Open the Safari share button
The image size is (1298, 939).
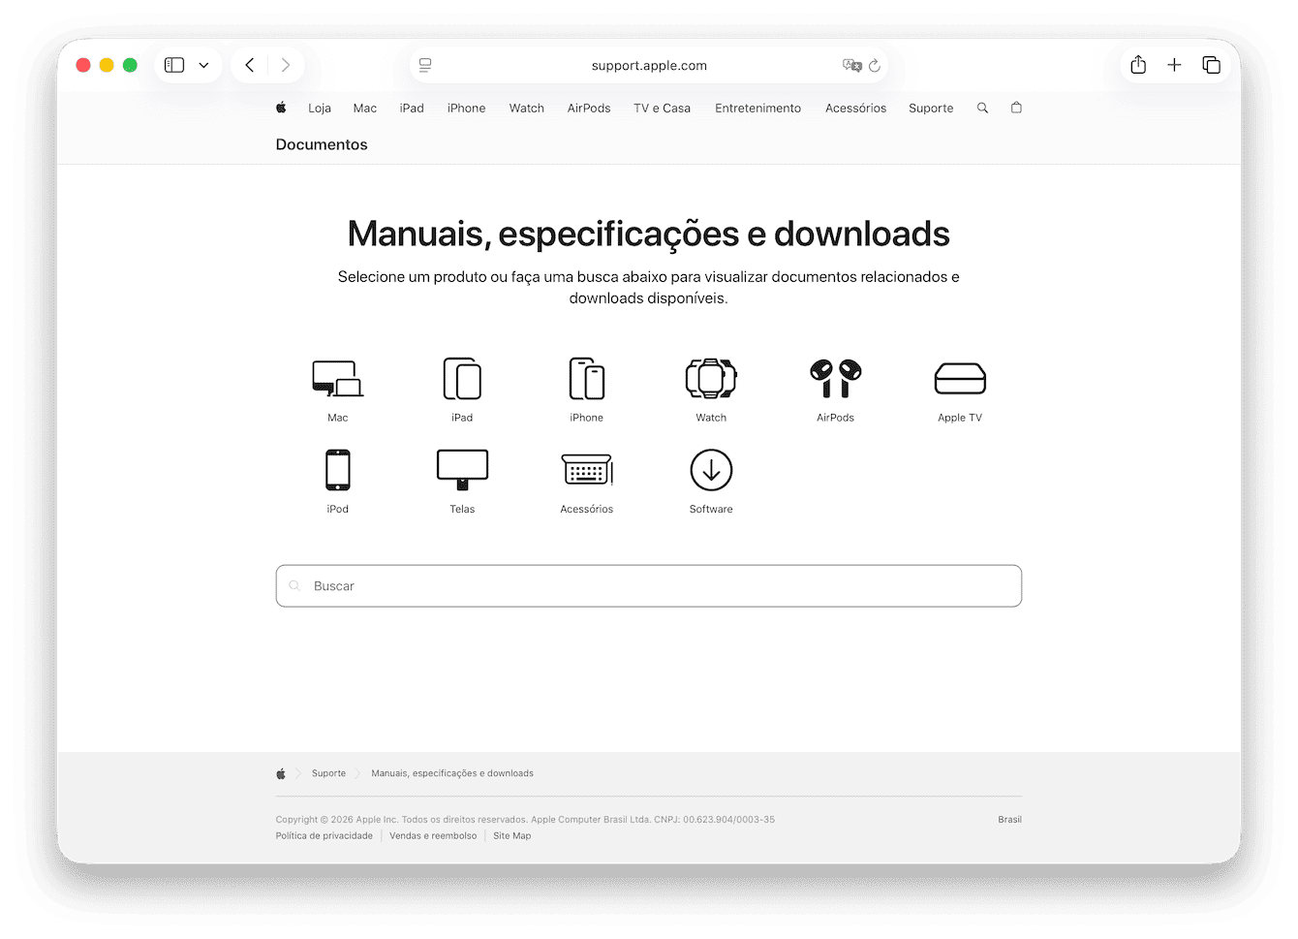(1138, 64)
